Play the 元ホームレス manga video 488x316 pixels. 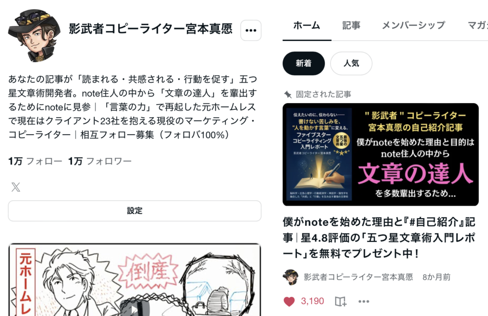[x=134, y=308]
